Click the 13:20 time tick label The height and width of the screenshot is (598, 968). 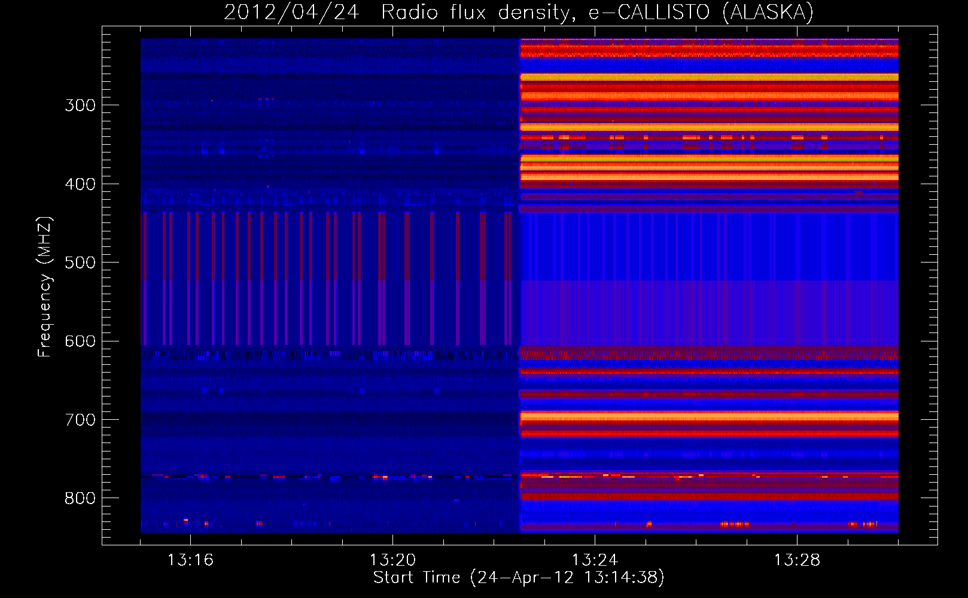[x=392, y=560]
